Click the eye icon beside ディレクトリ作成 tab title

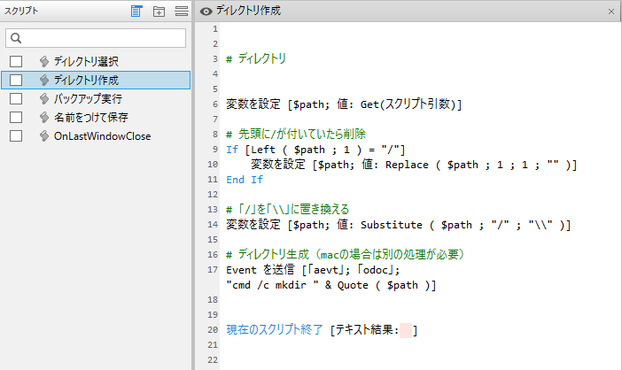(206, 12)
